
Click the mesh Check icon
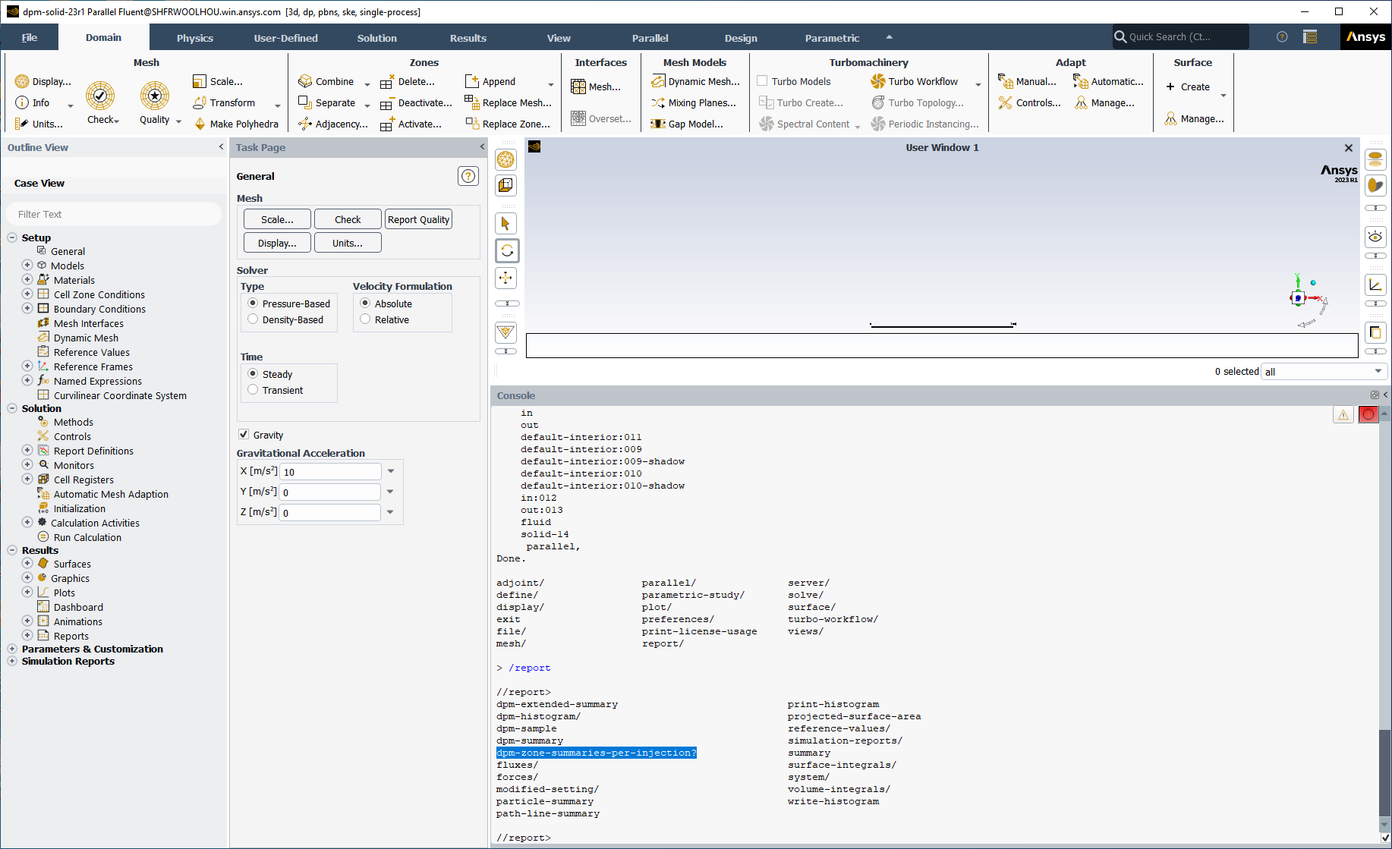pos(100,96)
